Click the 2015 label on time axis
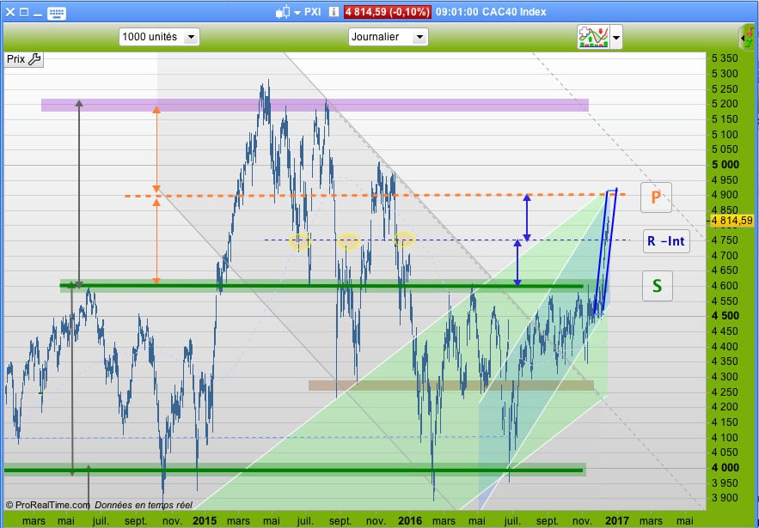The image size is (759, 528). point(205,521)
